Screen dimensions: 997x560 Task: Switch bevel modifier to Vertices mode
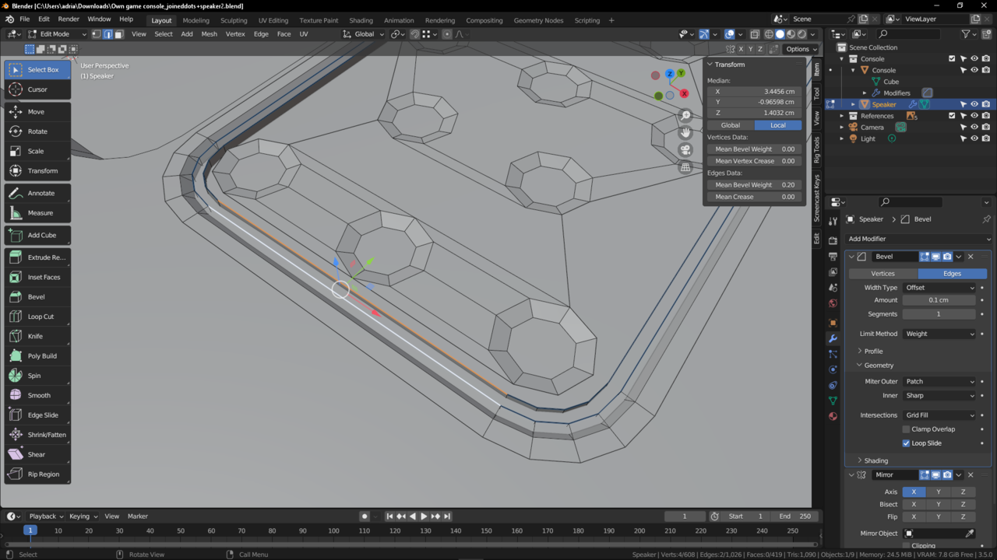(883, 274)
